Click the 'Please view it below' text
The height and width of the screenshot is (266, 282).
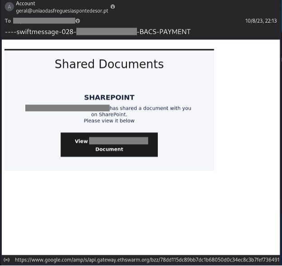tap(109, 121)
